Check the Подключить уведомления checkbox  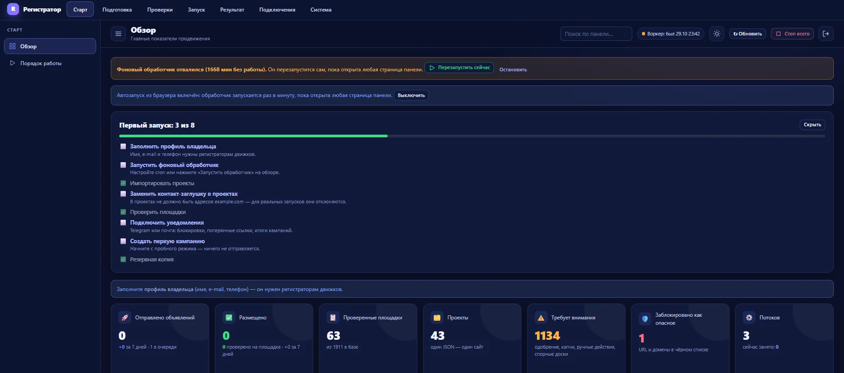click(123, 222)
